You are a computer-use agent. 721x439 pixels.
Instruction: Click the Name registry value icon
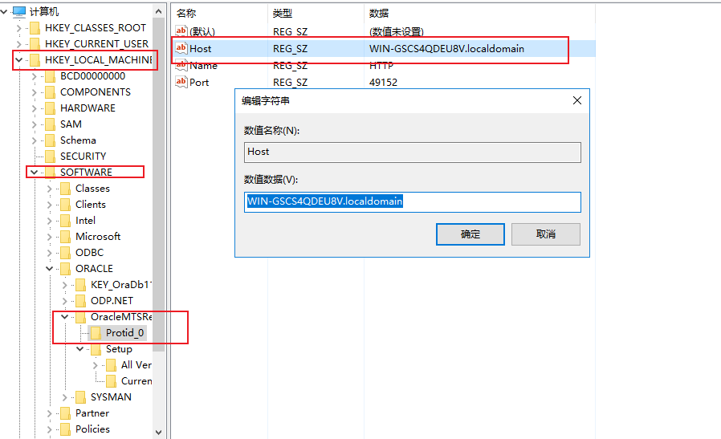click(181, 66)
